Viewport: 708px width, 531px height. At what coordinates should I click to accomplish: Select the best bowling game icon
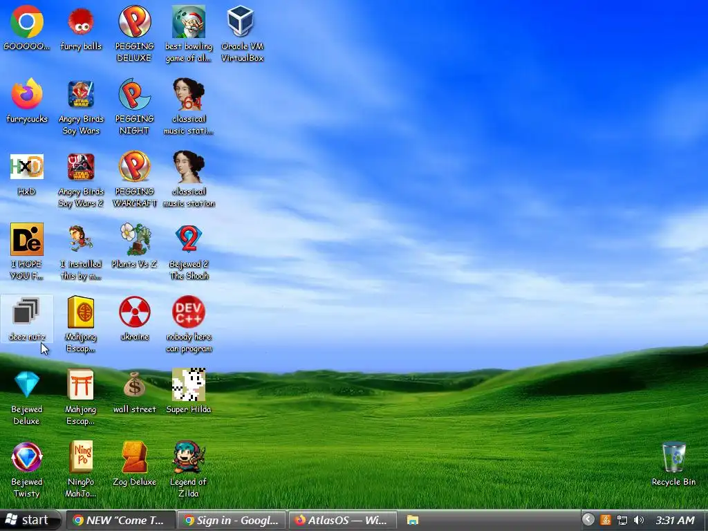point(188,21)
